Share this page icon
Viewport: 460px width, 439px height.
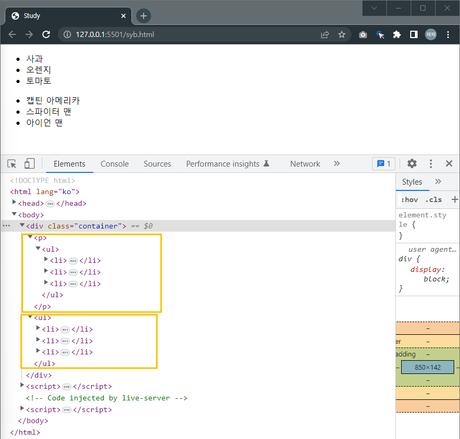click(325, 34)
